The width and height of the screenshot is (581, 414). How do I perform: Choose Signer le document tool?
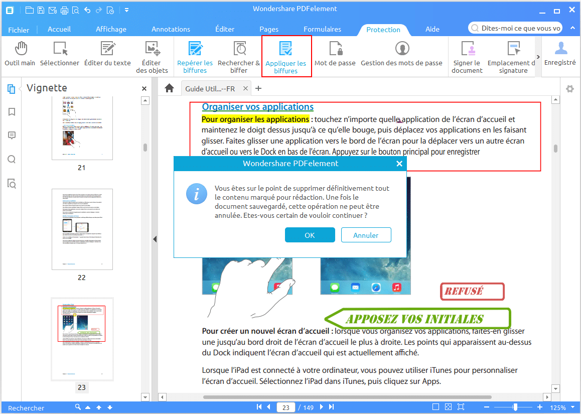click(467, 57)
